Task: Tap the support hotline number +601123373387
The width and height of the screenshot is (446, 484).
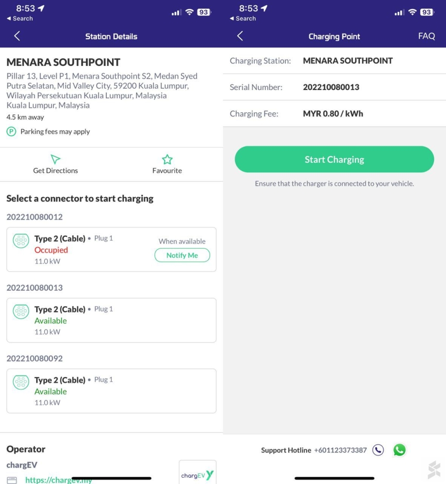Action: [340, 450]
